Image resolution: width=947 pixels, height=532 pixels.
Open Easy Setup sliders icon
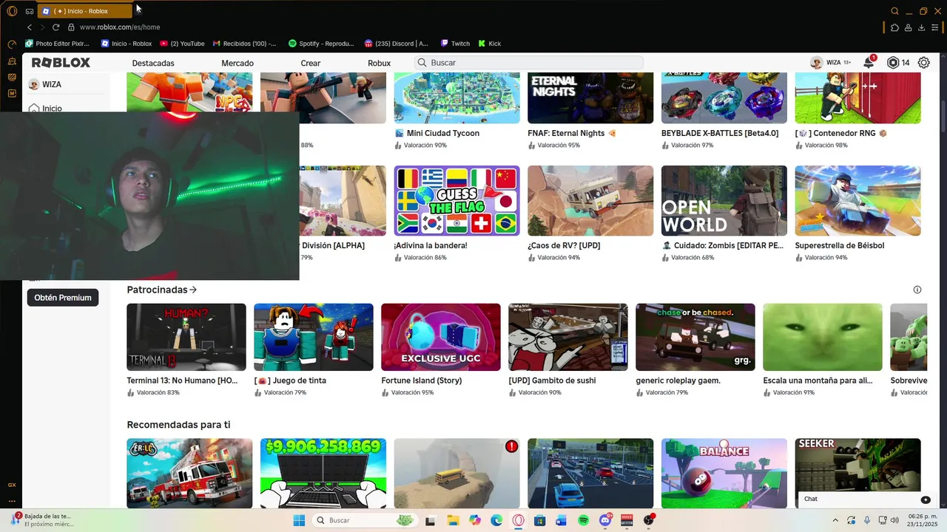tap(935, 27)
